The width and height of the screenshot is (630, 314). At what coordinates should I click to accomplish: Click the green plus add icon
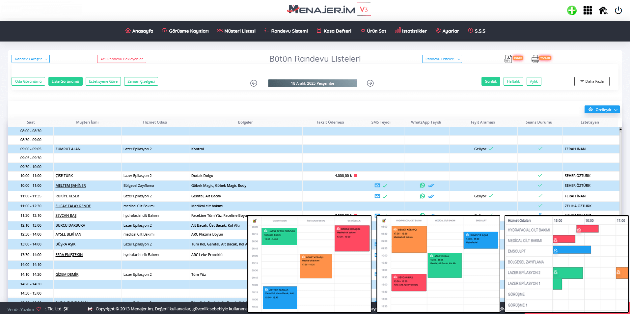[572, 11]
